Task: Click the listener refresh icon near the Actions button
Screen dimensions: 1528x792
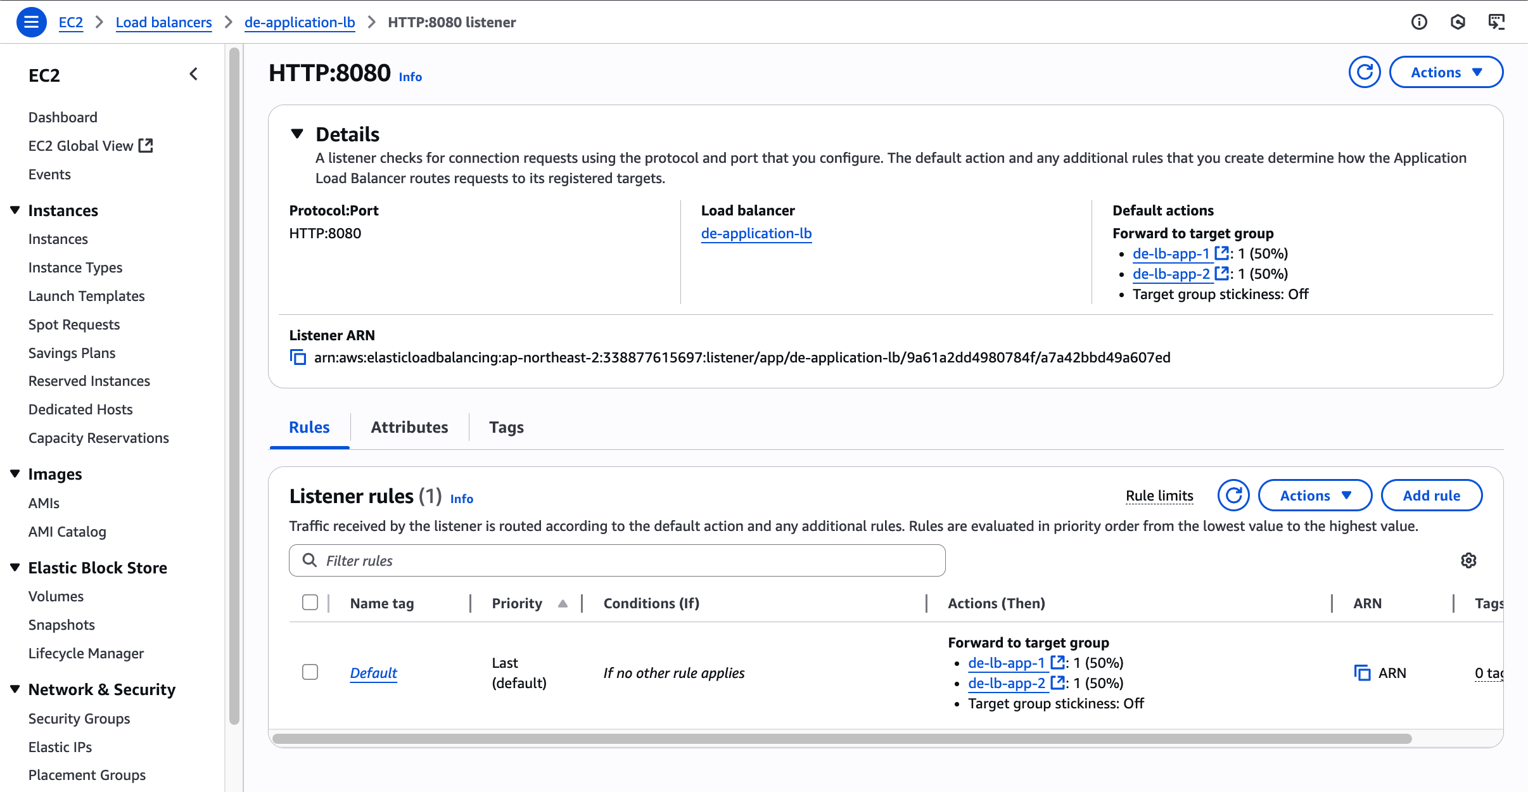Action: click(1364, 72)
